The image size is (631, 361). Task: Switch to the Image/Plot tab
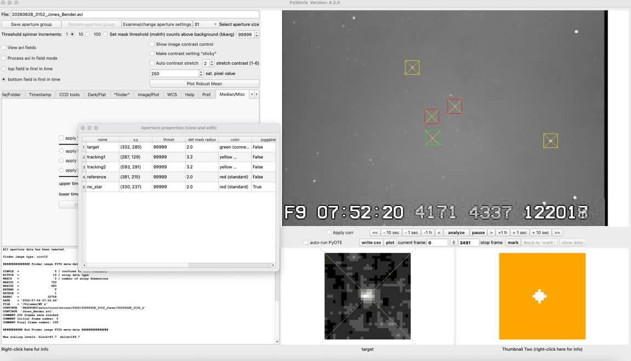tap(148, 95)
